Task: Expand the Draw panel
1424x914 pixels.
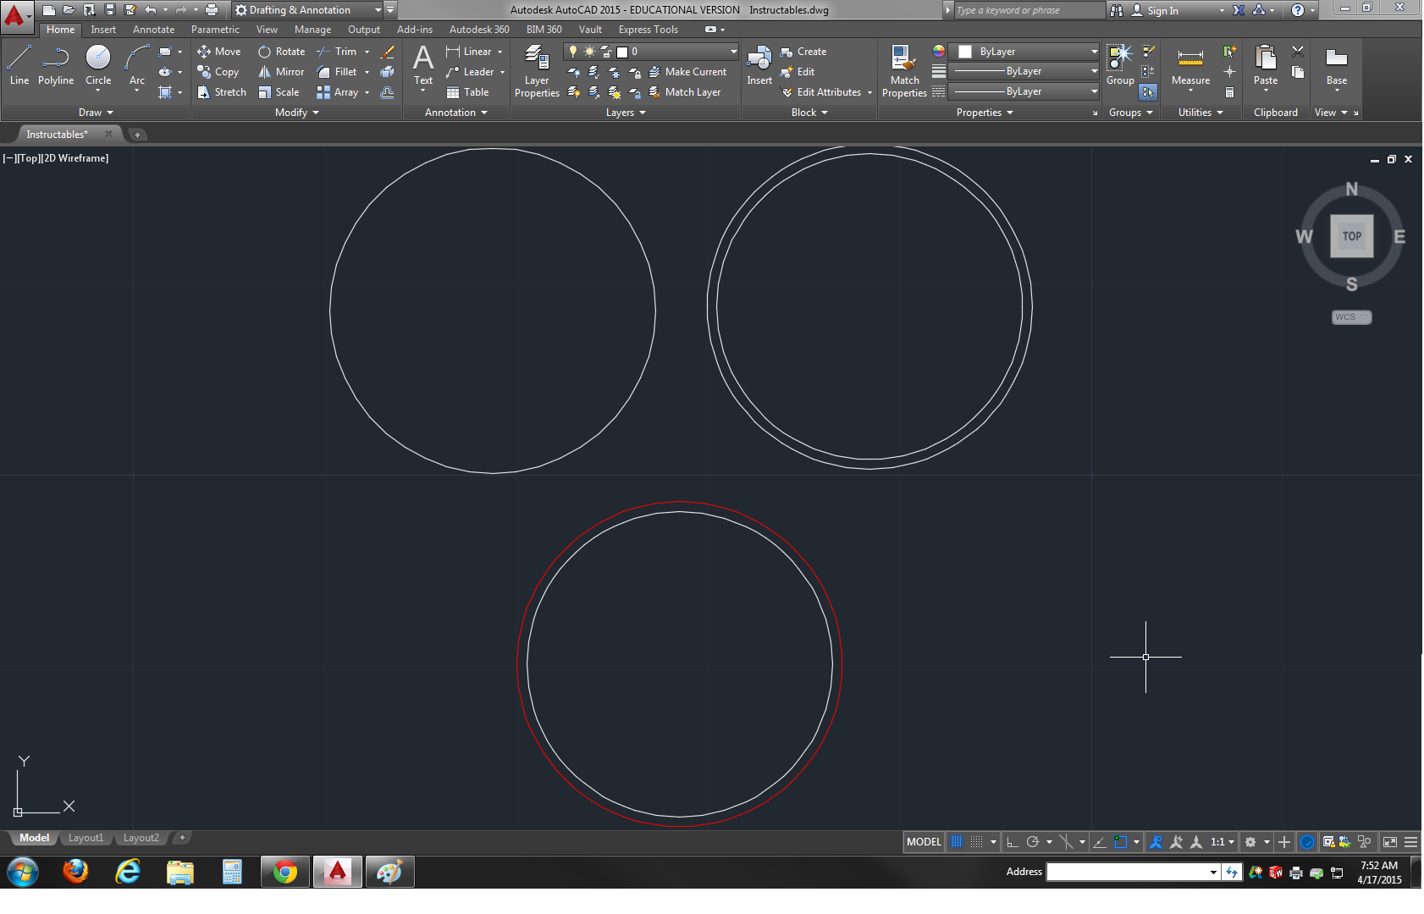Action: point(96,113)
